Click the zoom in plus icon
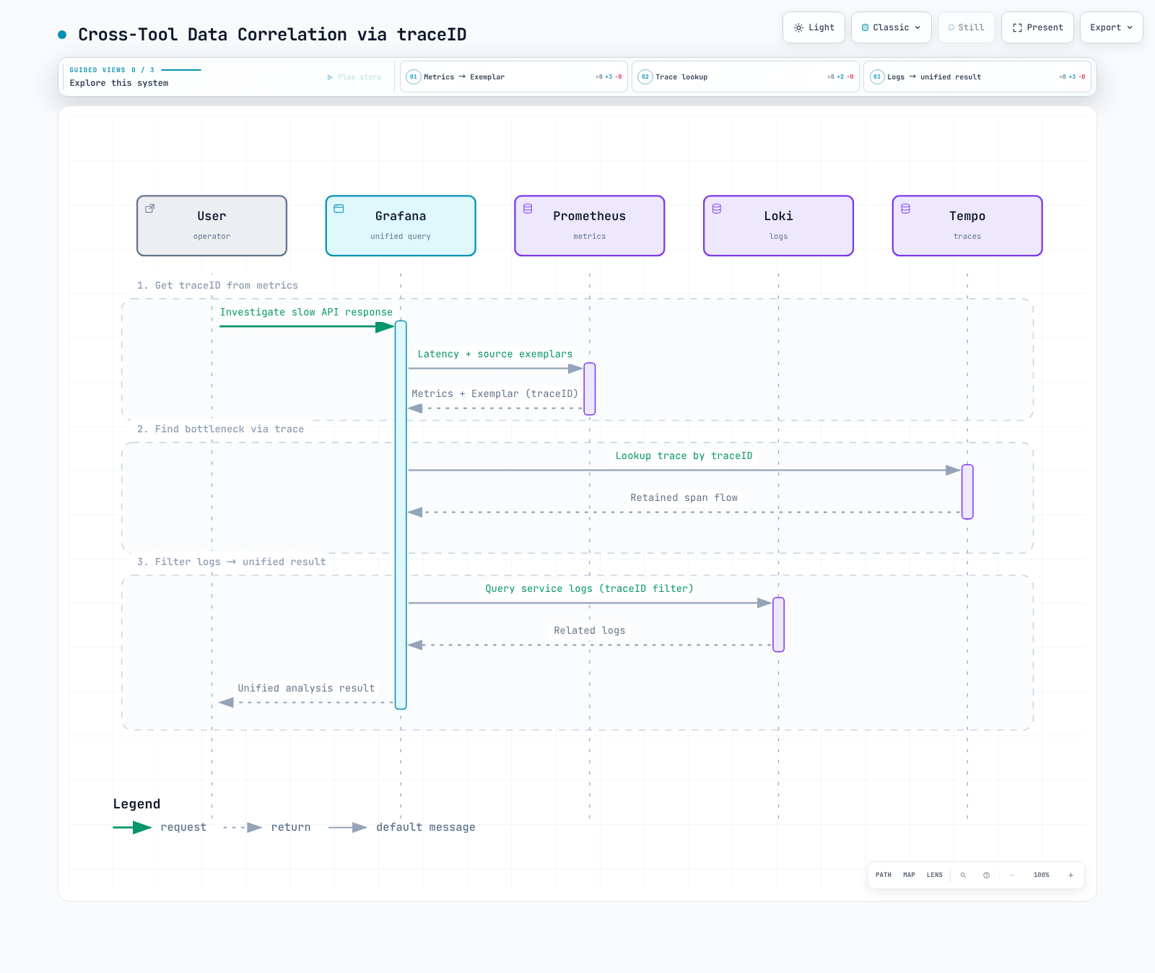Viewport: 1155px width, 973px height. (x=1071, y=875)
